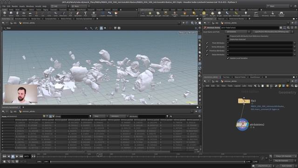Uncheck the Point Attributes checkbox
This screenshot has width=298, height=168.
pyautogui.click(x=207, y=43)
